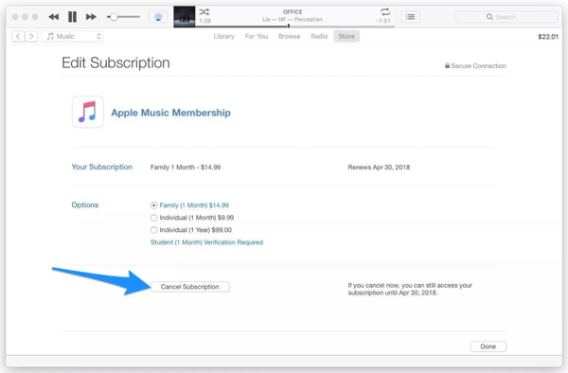Image resolution: width=568 pixels, height=373 pixels.
Task: Open Student (1 Month) Verification Required link
Action: pos(206,242)
